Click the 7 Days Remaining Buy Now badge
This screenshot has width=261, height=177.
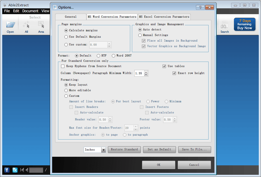tap(244, 24)
